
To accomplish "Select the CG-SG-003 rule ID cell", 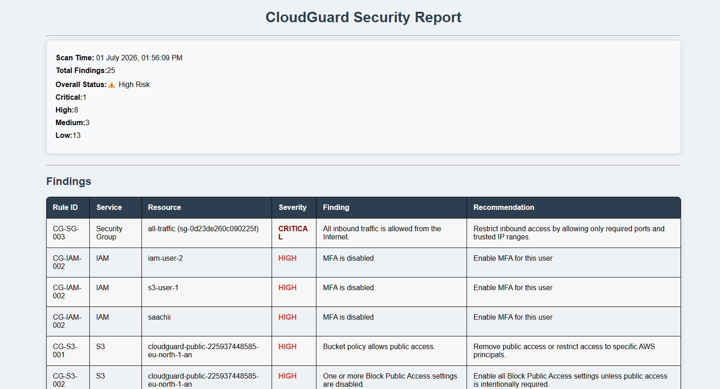I will [68, 233].
